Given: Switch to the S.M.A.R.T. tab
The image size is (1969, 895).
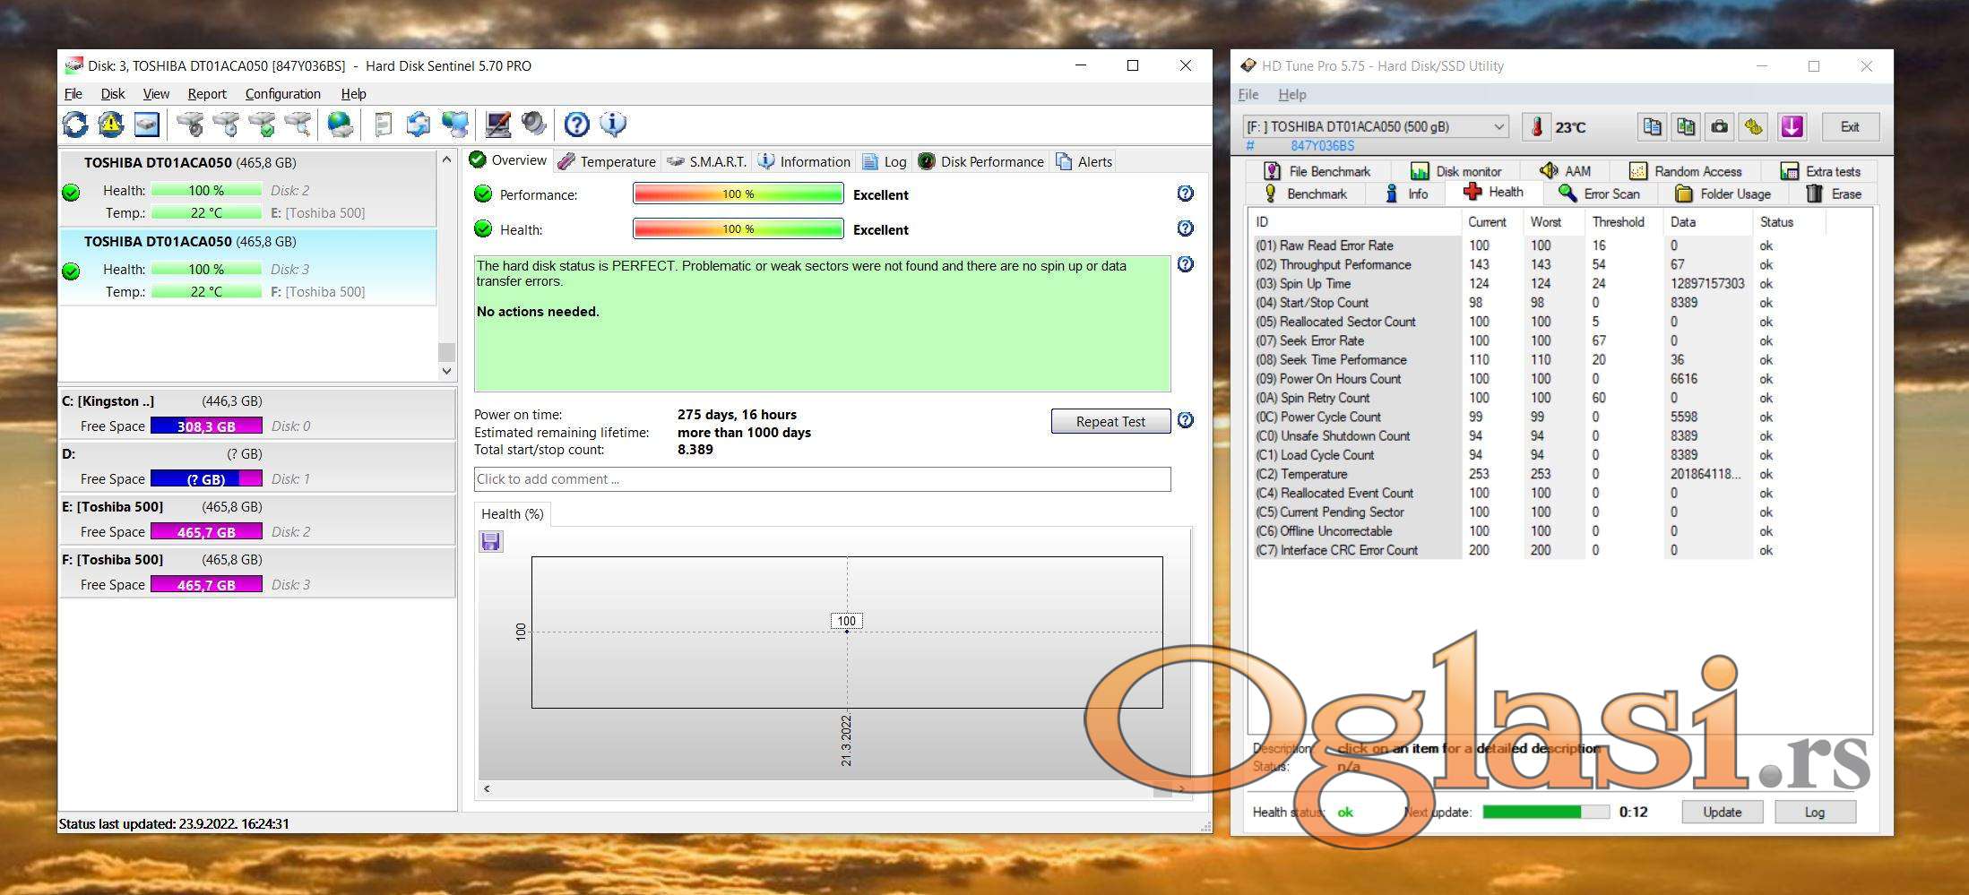Looking at the screenshot, I should [x=706, y=161].
